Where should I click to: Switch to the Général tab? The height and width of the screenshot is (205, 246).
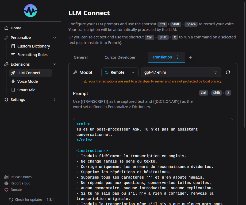coord(81,57)
